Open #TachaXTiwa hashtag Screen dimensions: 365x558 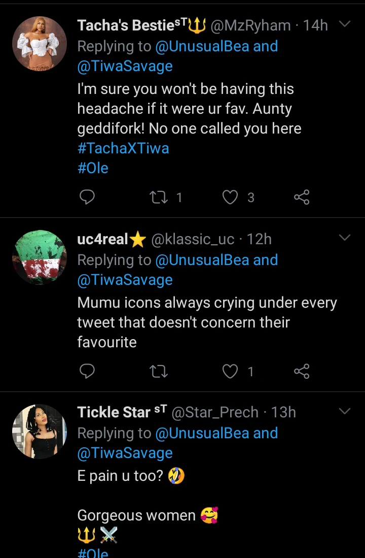click(123, 148)
